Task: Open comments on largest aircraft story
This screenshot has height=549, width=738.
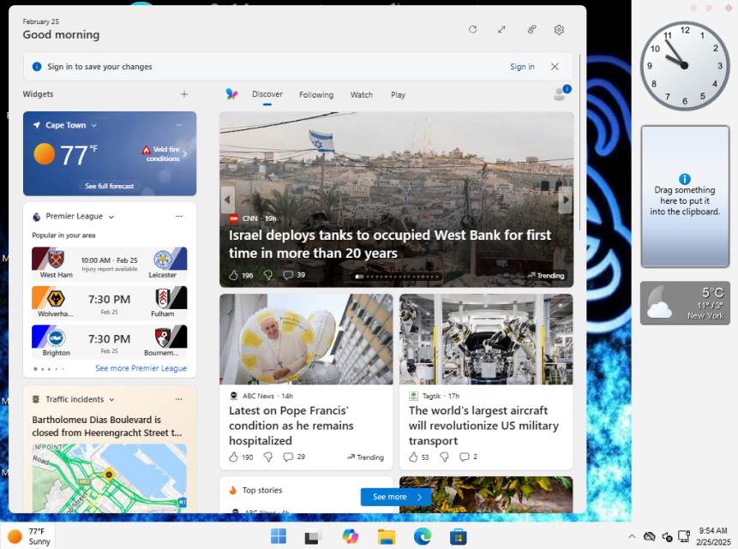Action: click(468, 457)
